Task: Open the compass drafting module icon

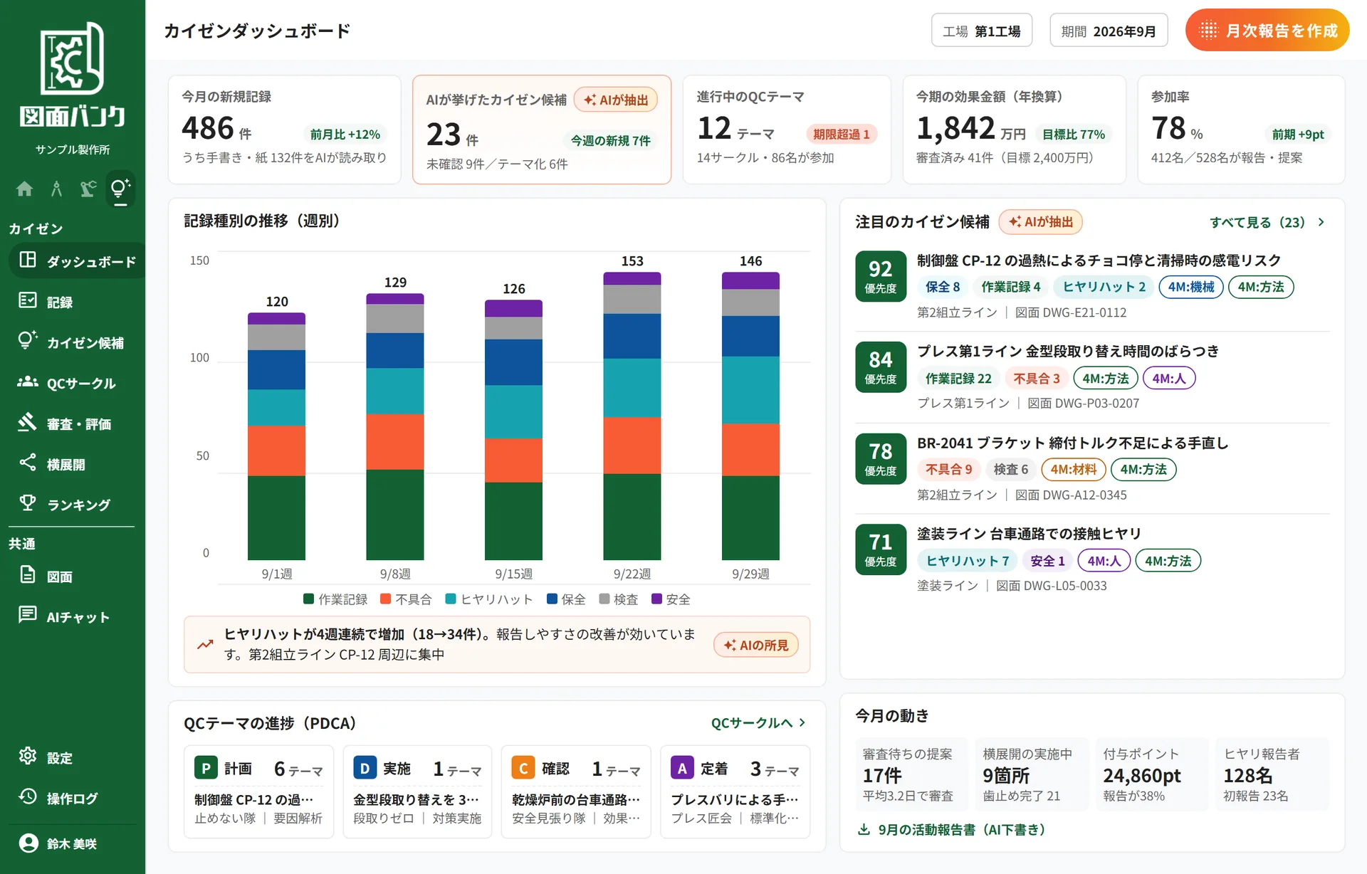Action: (x=56, y=189)
